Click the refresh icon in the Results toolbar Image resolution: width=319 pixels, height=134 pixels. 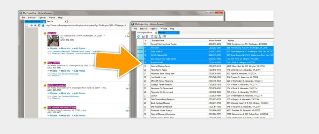[x=138, y=37]
